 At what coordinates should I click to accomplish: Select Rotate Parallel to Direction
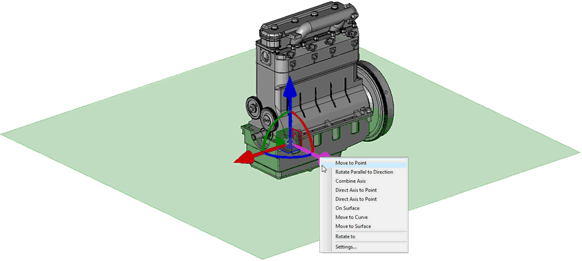363,172
